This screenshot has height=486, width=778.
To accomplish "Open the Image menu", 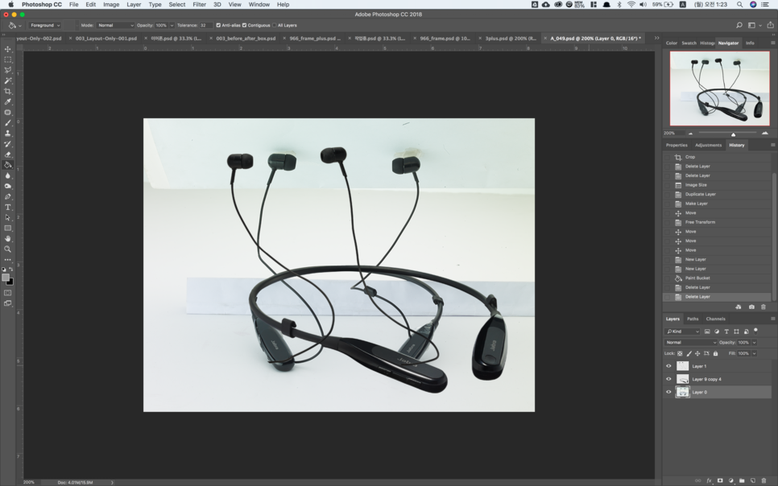I will click(110, 5).
